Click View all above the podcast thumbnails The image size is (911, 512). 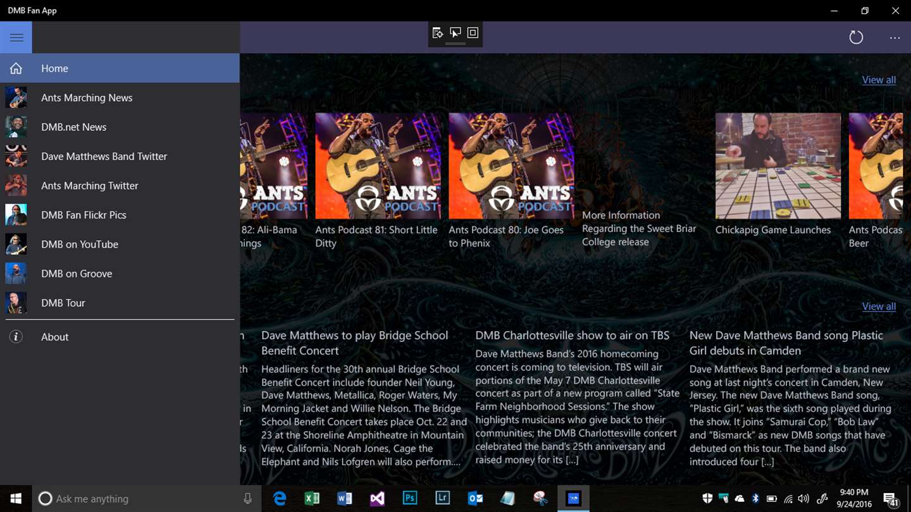tap(879, 80)
